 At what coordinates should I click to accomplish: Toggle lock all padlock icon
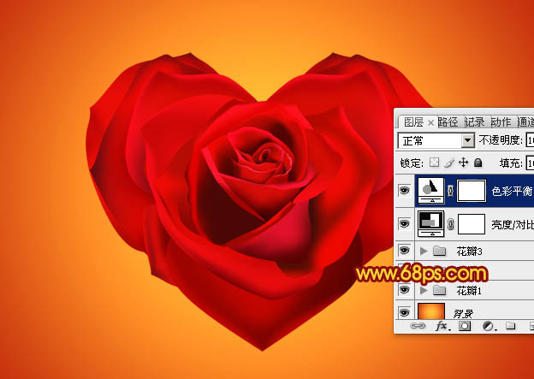point(478,163)
